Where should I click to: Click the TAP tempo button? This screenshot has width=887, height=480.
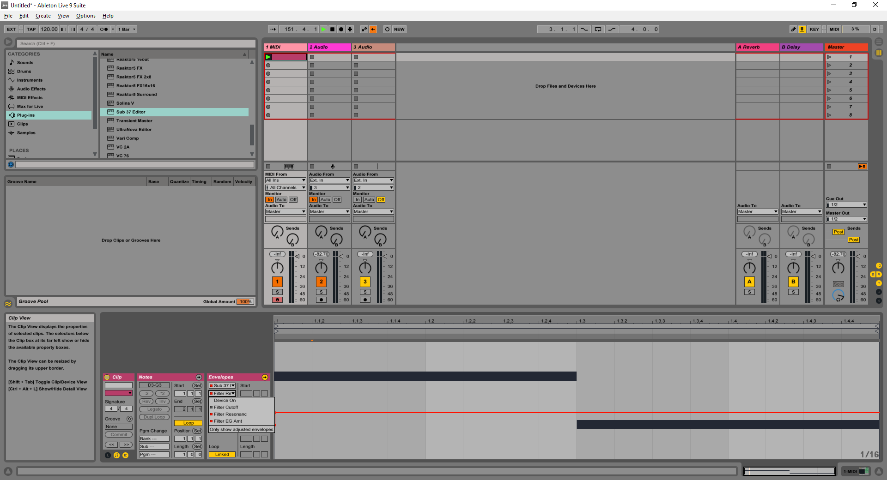tap(31, 29)
